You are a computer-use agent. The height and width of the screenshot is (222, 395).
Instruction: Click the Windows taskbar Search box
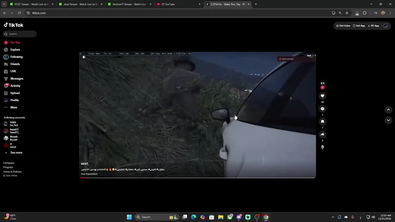click(157, 217)
